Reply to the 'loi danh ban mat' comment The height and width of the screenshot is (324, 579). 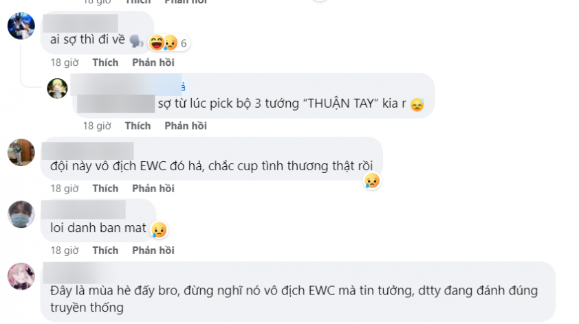pos(153,251)
